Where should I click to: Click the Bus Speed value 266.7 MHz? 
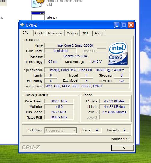click(x=59, y=112)
